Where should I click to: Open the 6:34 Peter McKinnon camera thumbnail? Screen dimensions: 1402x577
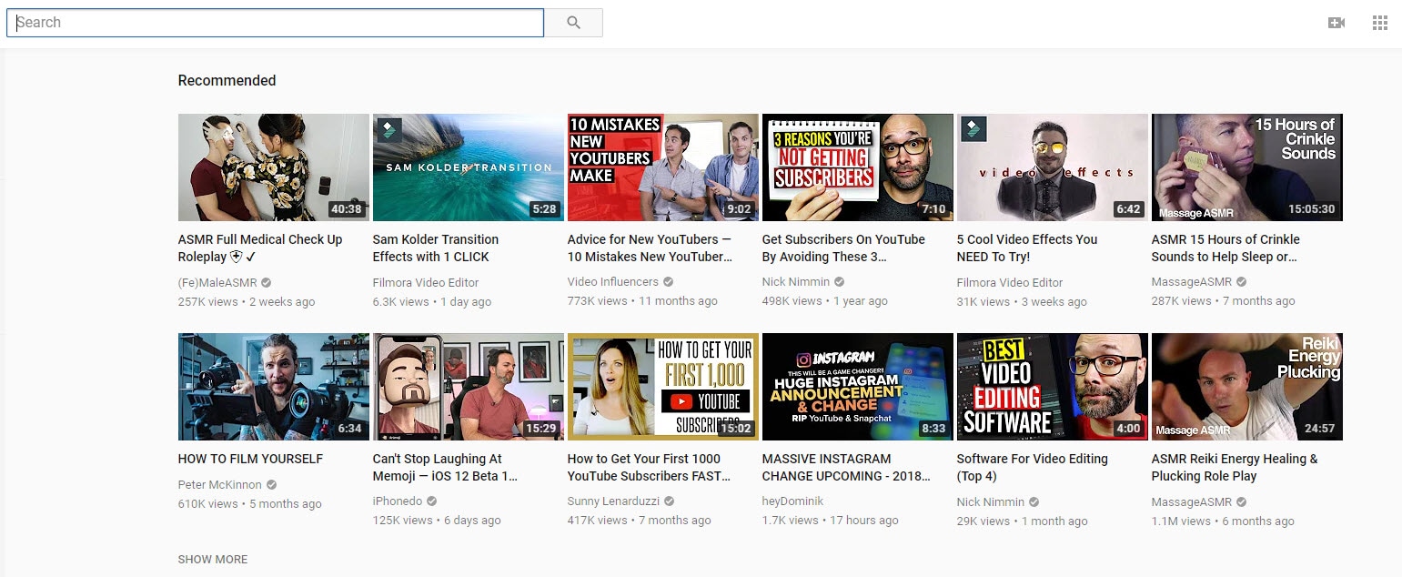274,387
